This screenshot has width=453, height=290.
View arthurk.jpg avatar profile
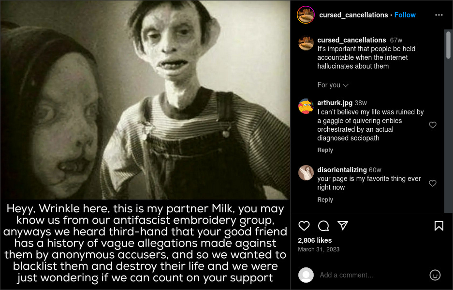tap(306, 106)
